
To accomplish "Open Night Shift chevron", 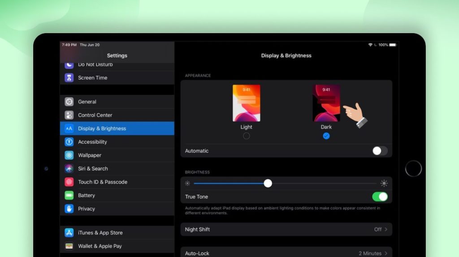I will coord(386,230).
